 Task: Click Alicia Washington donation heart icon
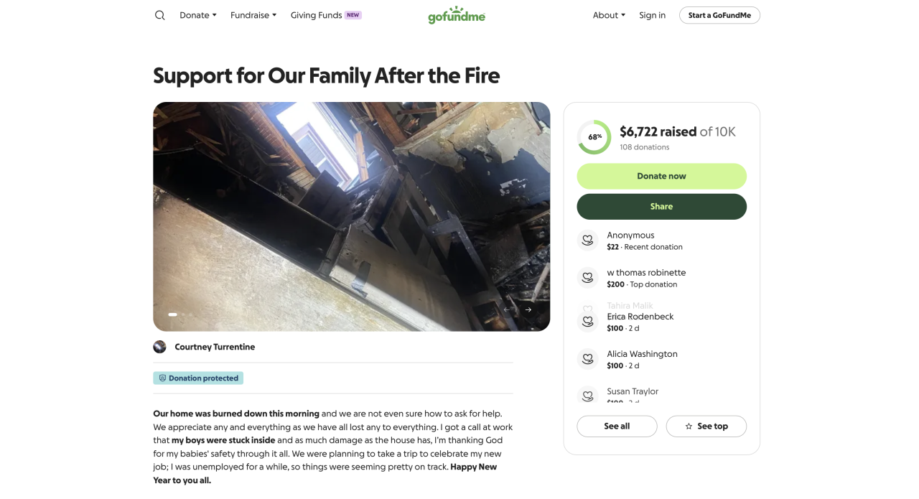point(588,359)
